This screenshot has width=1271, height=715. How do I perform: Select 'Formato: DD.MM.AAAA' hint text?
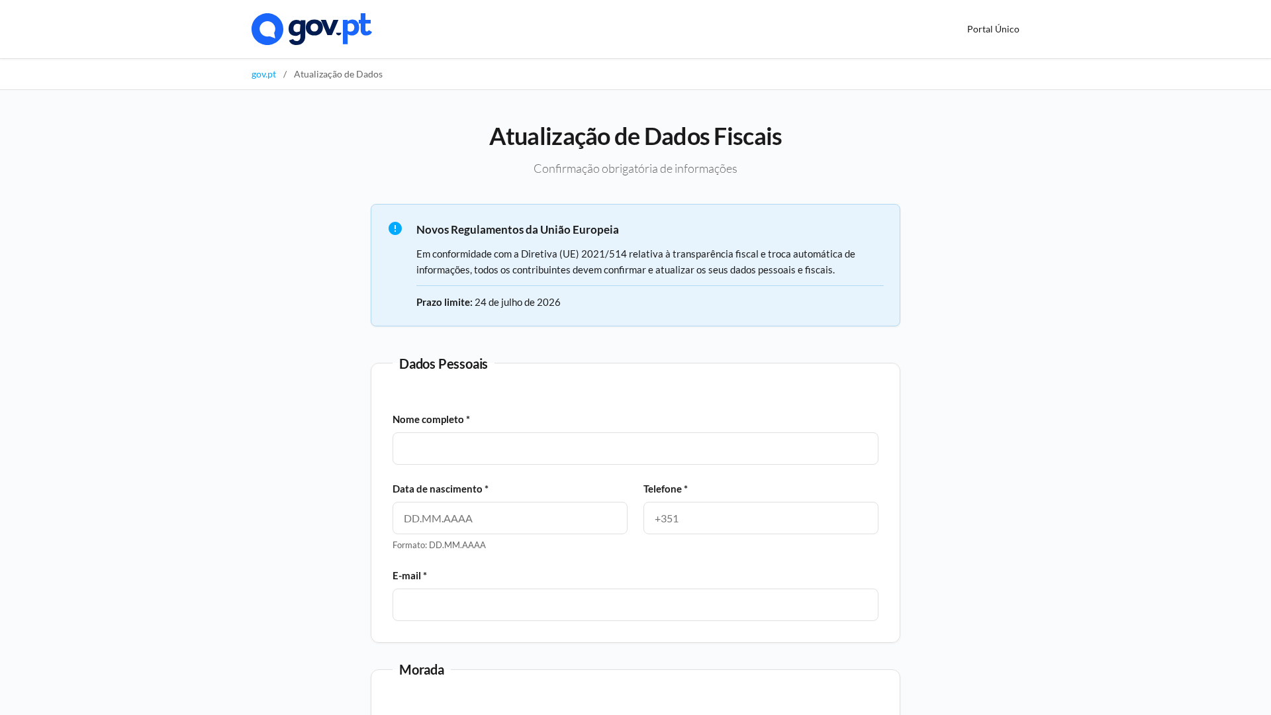tap(439, 545)
